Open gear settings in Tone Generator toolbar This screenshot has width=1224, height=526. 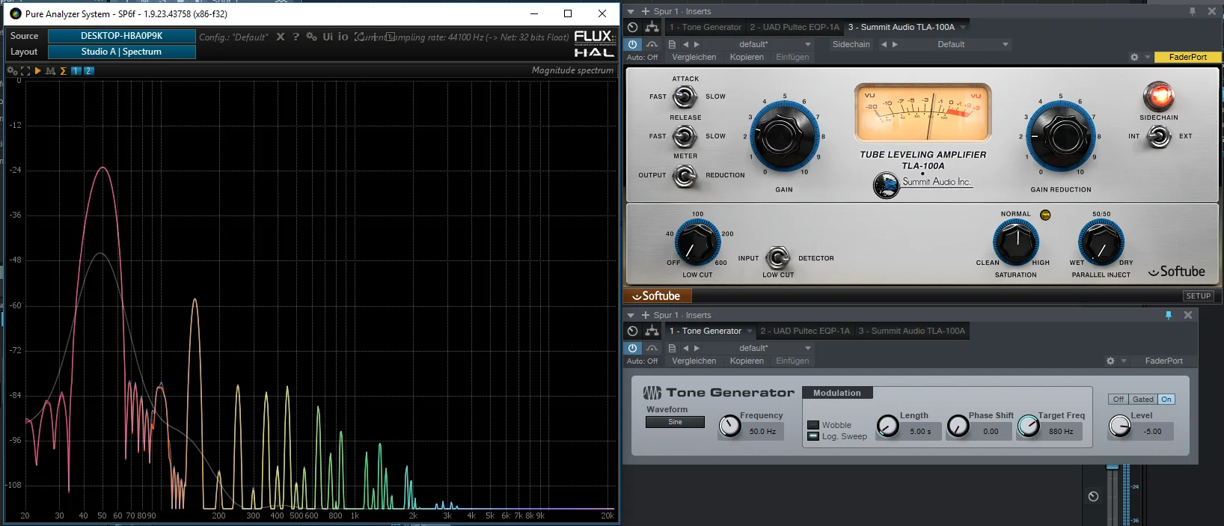point(1110,361)
